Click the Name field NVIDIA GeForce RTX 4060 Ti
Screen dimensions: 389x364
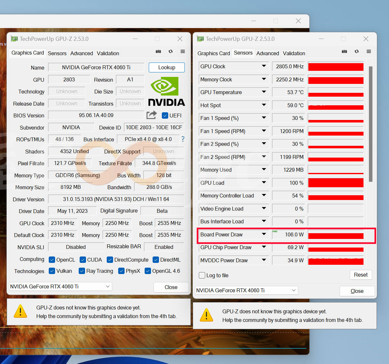coord(96,67)
